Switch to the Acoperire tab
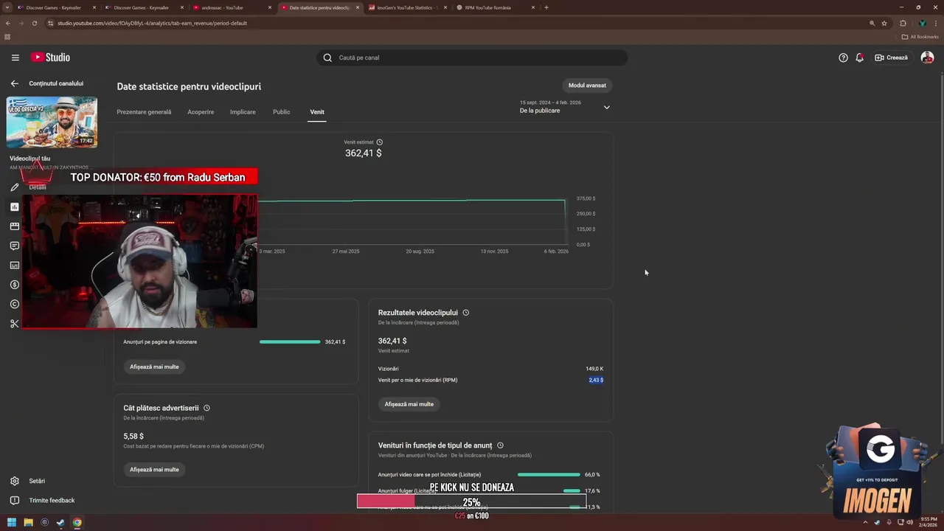 [x=201, y=112]
